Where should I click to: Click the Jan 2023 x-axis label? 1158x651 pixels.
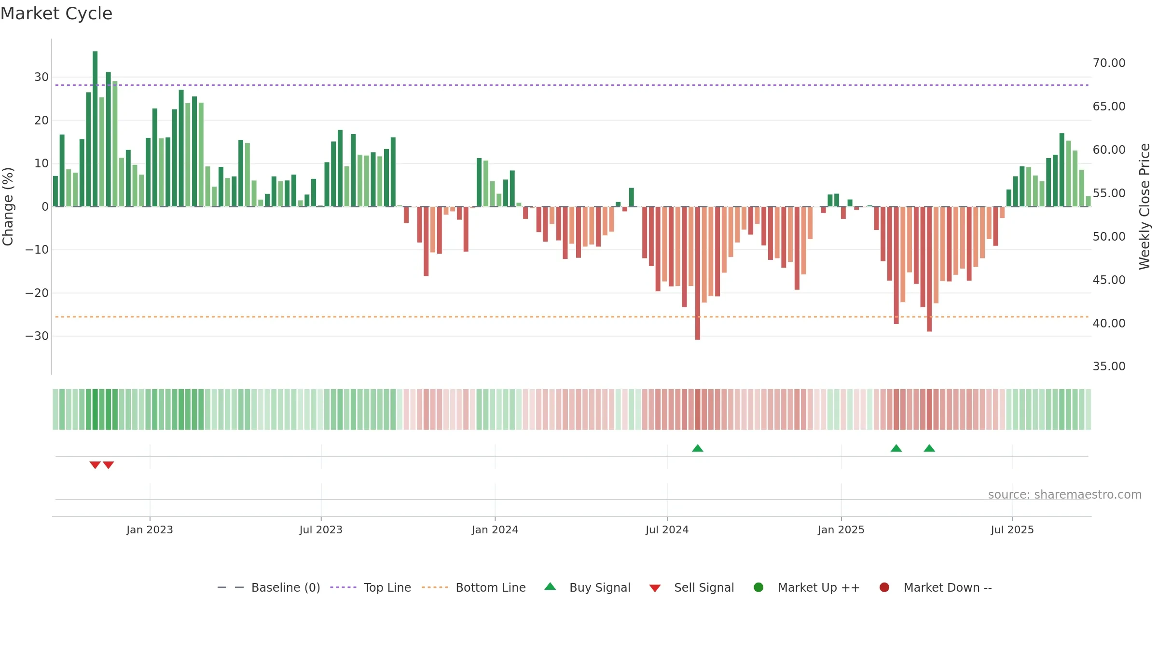point(150,529)
